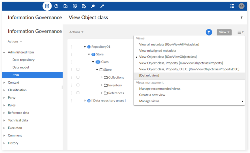The width and height of the screenshot is (250, 153).
Task: Click the blue filter icon
Action: click(209, 32)
